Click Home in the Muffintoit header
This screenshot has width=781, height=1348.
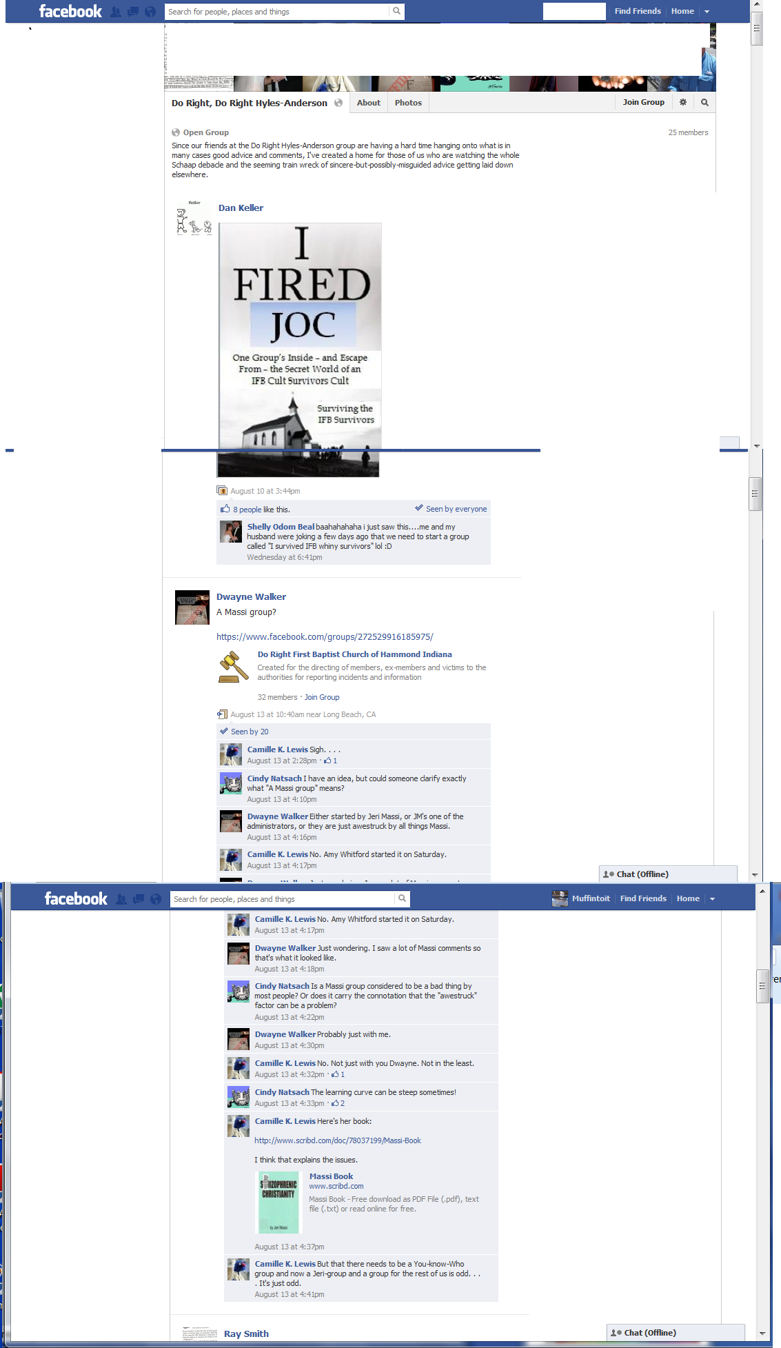coord(688,898)
